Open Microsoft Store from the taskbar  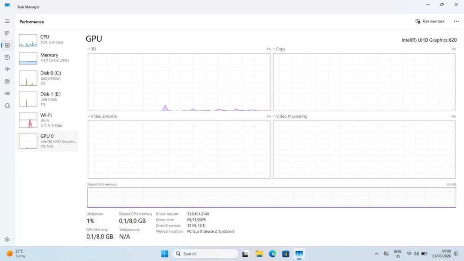(285, 254)
